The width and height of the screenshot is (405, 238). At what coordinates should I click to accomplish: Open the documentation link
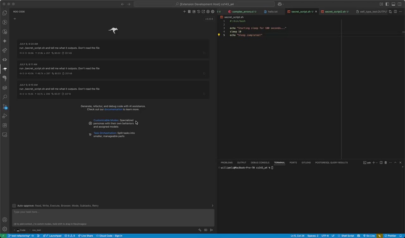(x=113, y=109)
